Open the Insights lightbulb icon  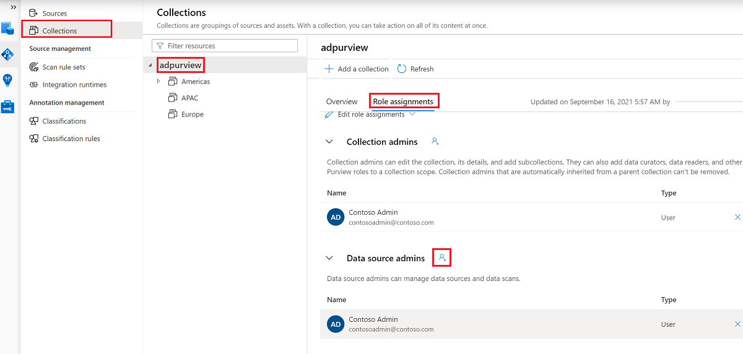click(7, 80)
